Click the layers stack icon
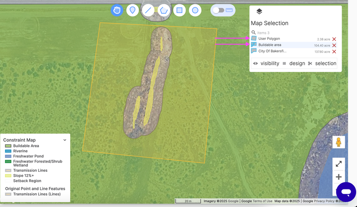The height and width of the screenshot is (207, 357). point(259,11)
